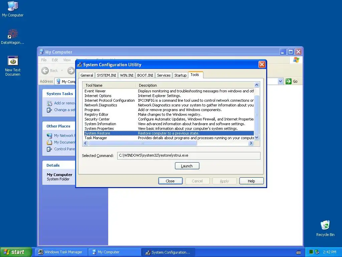This screenshot has height=257, width=342.
Task: Click the My Network Places icon
Action: (x=49, y=136)
